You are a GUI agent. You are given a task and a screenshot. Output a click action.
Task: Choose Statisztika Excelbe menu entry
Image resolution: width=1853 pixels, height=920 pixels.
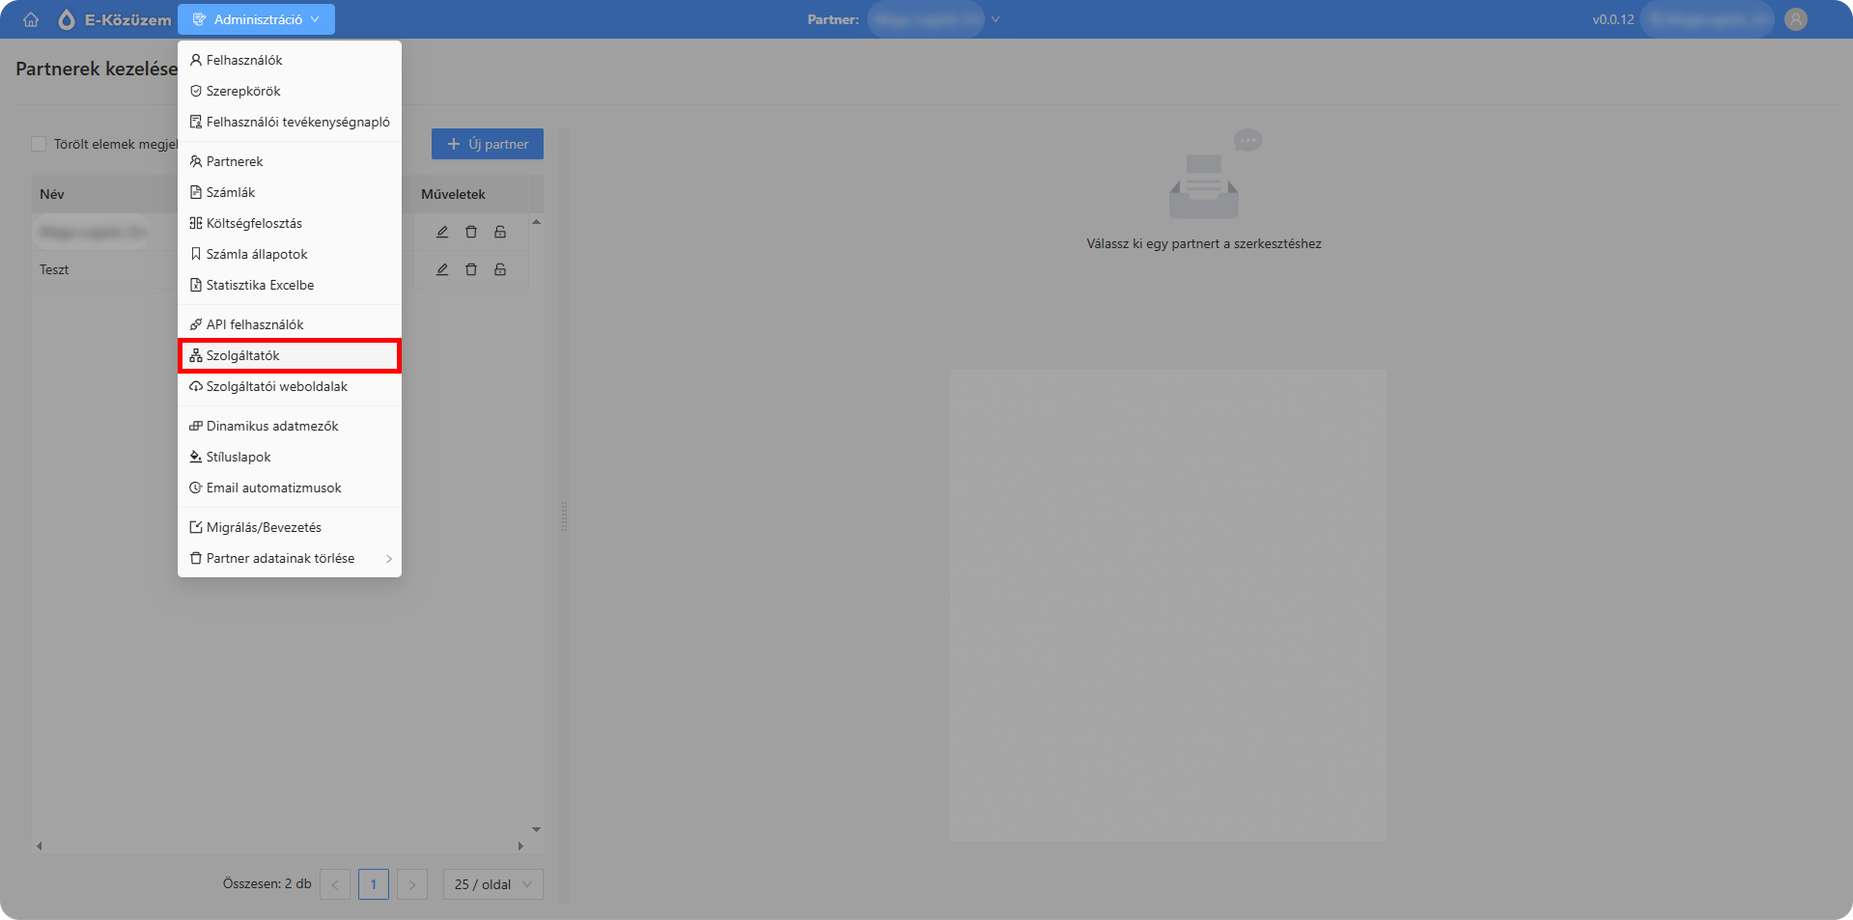290,285
